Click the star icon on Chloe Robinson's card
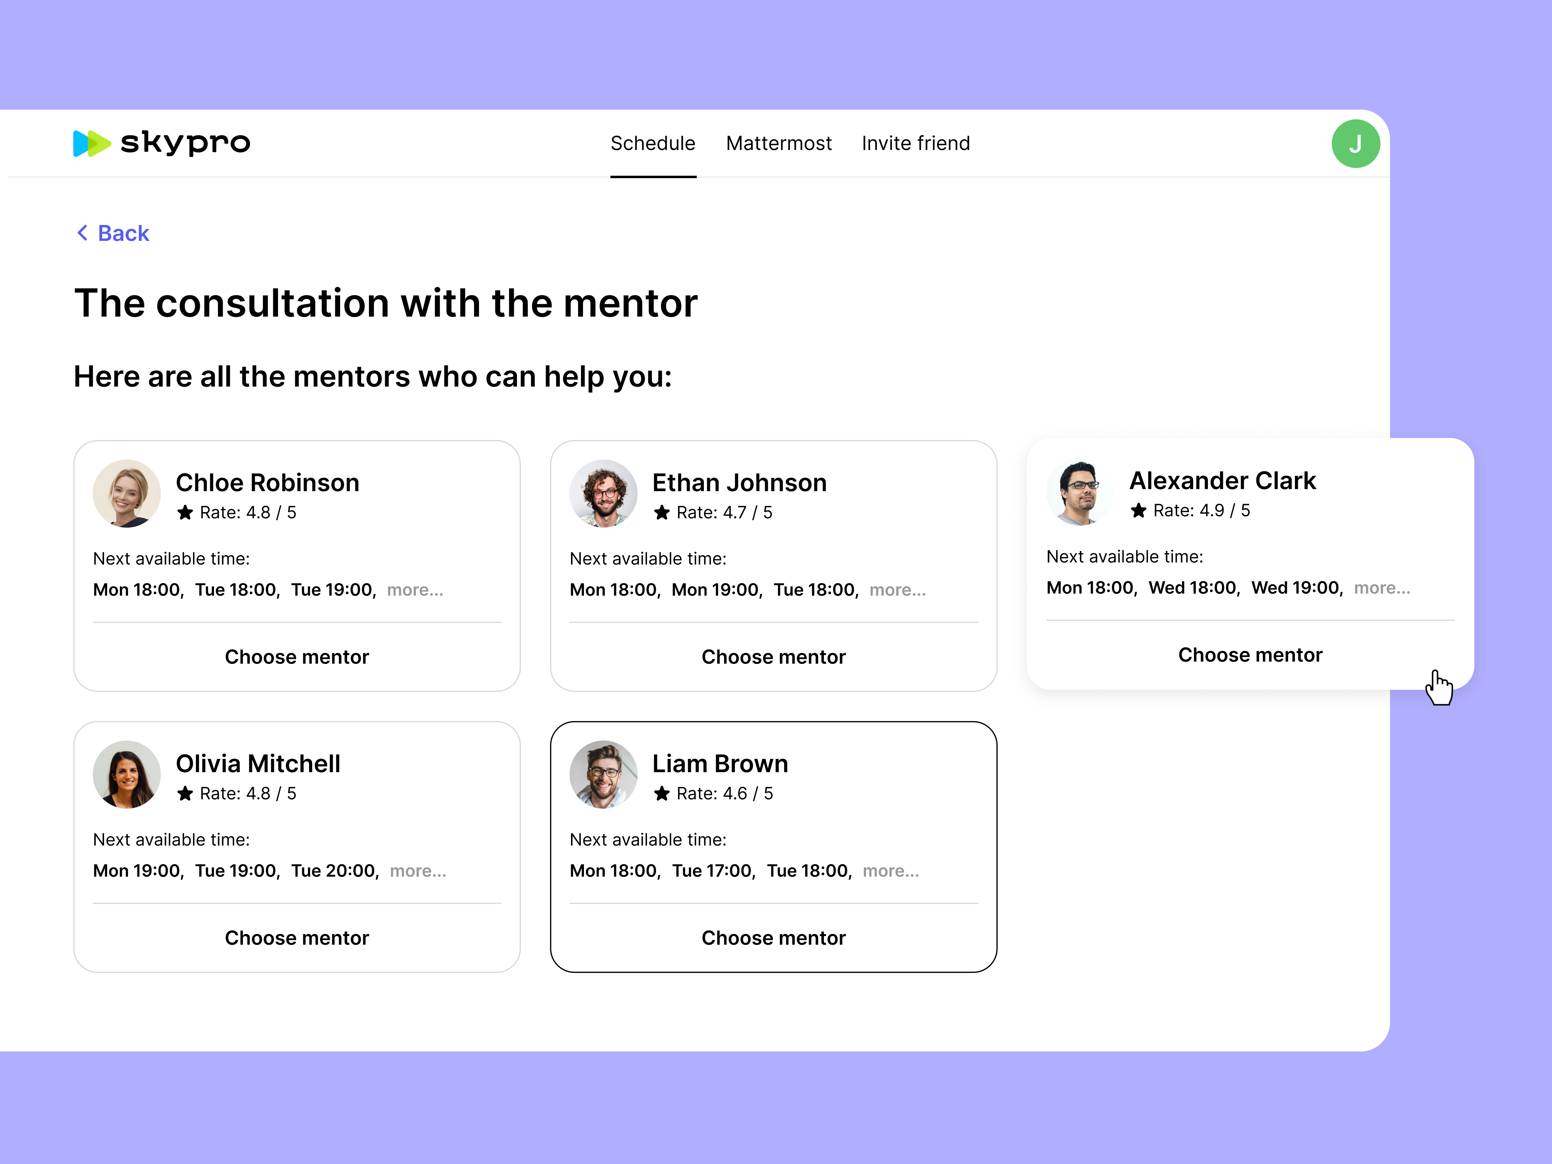This screenshot has height=1164, width=1552. pyautogui.click(x=185, y=513)
